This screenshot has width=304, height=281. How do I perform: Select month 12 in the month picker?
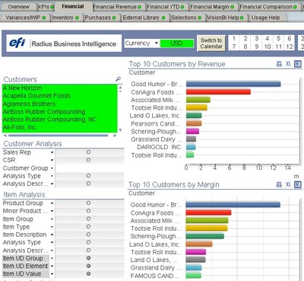pyautogui.click(x=289, y=46)
